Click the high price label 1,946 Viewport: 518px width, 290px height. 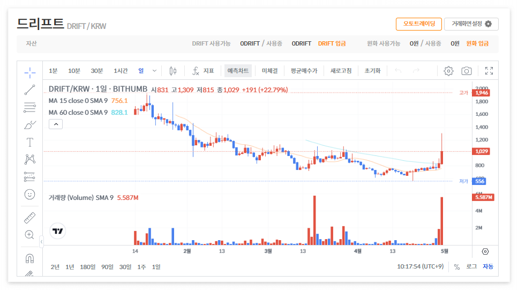[x=482, y=93]
